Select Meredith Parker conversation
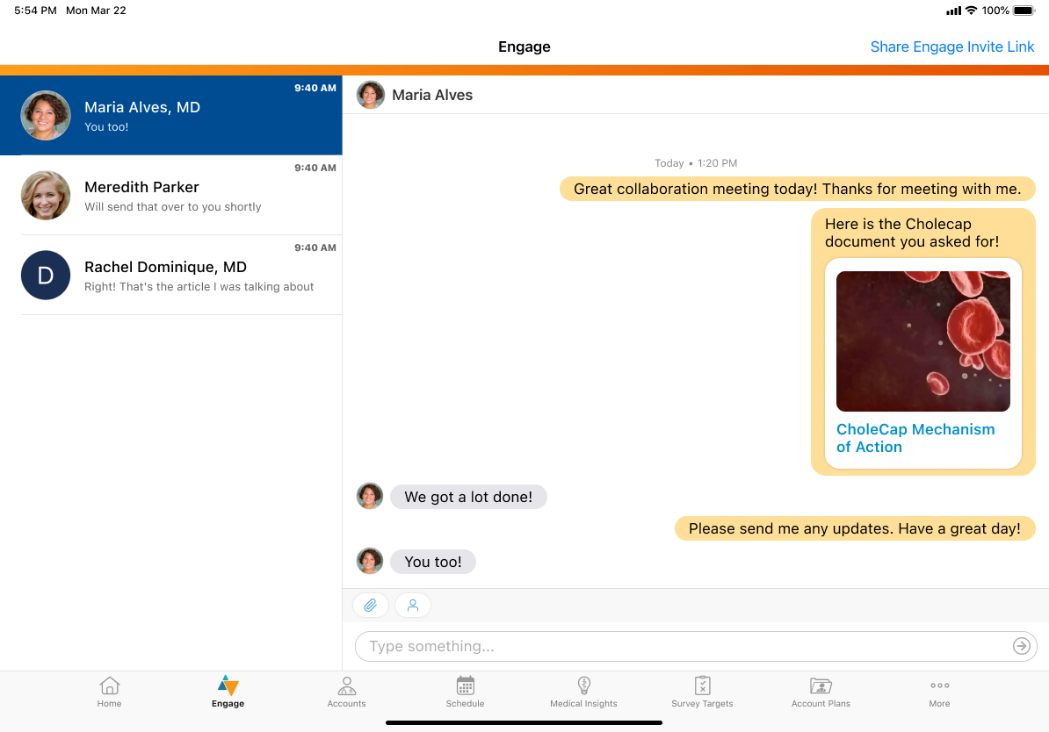 (x=171, y=195)
